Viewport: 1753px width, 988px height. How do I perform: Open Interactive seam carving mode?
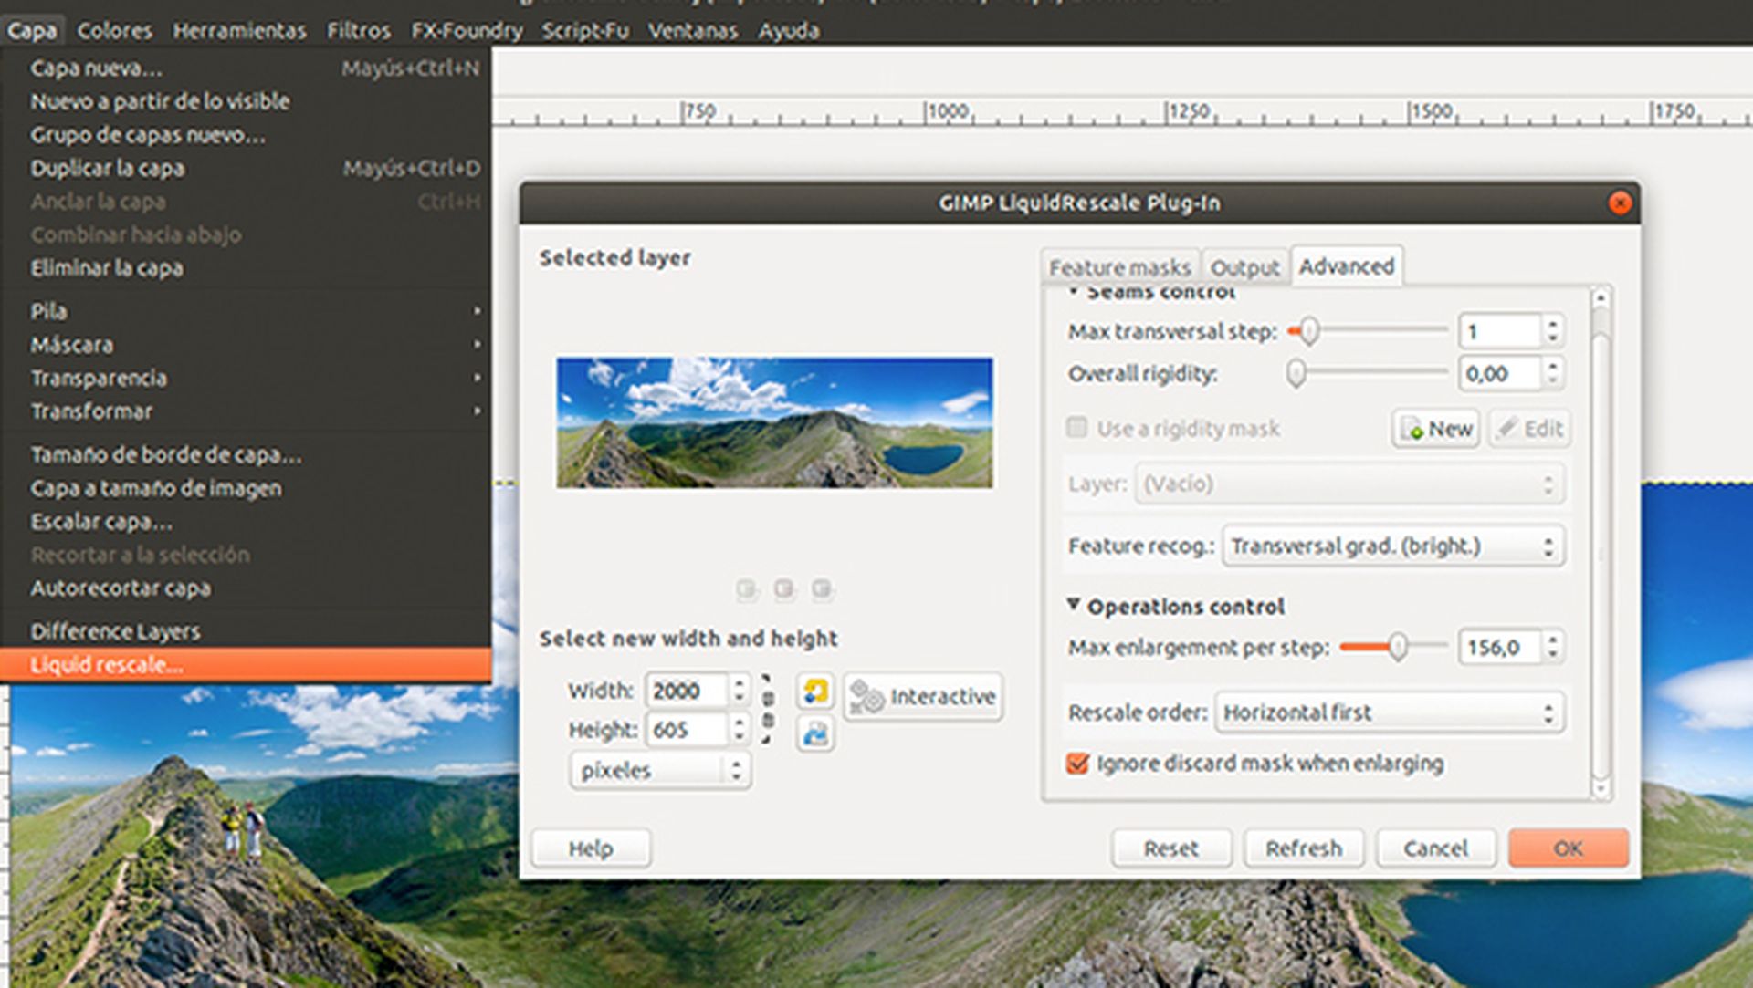point(922,696)
